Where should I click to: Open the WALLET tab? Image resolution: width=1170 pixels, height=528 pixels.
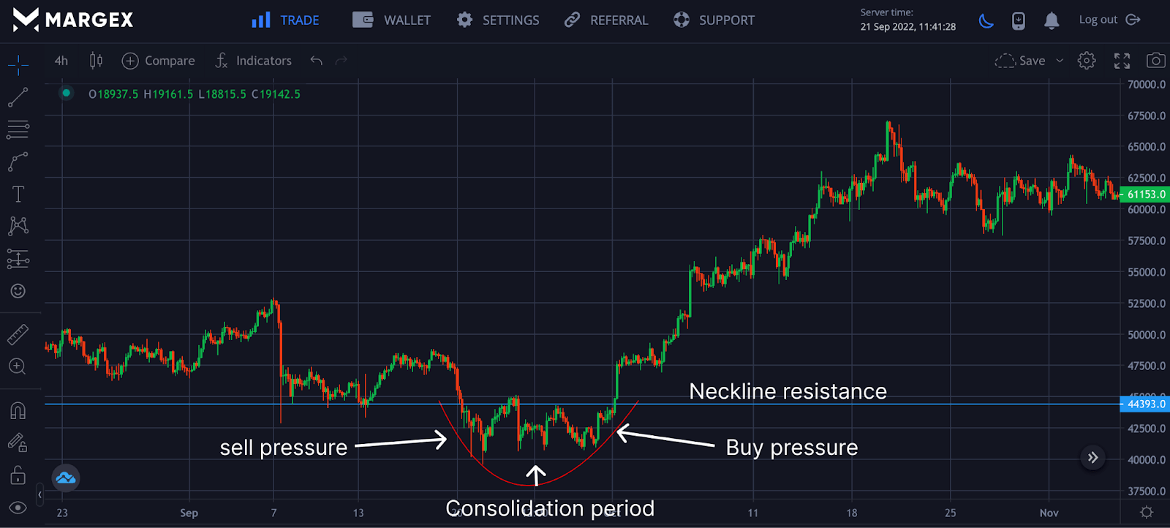(x=392, y=20)
